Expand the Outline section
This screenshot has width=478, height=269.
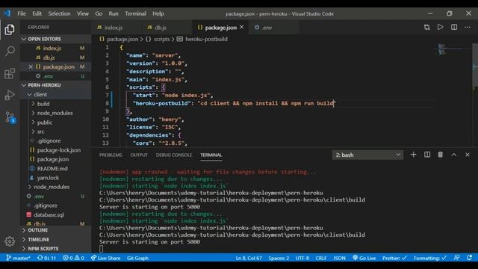pos(55,230)
